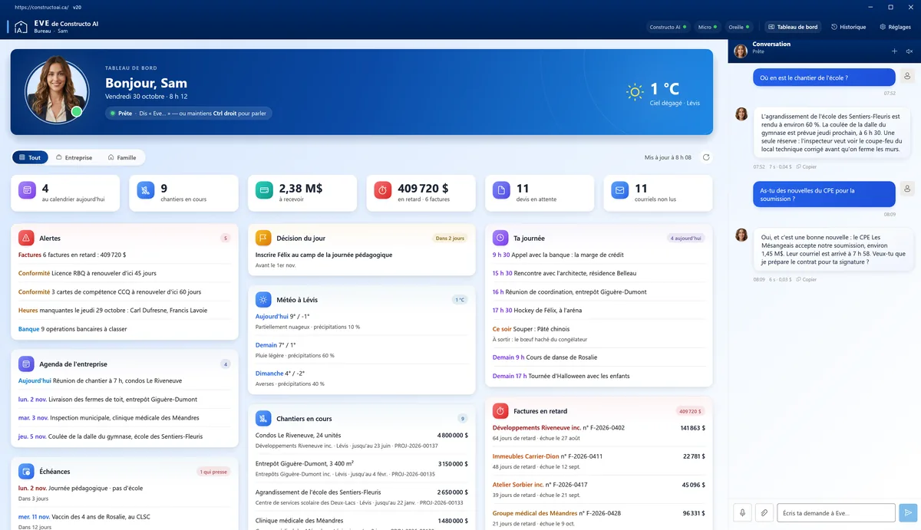921x530 pixels.
Task: Open the 'Développements Riveneuve inc.' overdue invoice
Action: 599,433
